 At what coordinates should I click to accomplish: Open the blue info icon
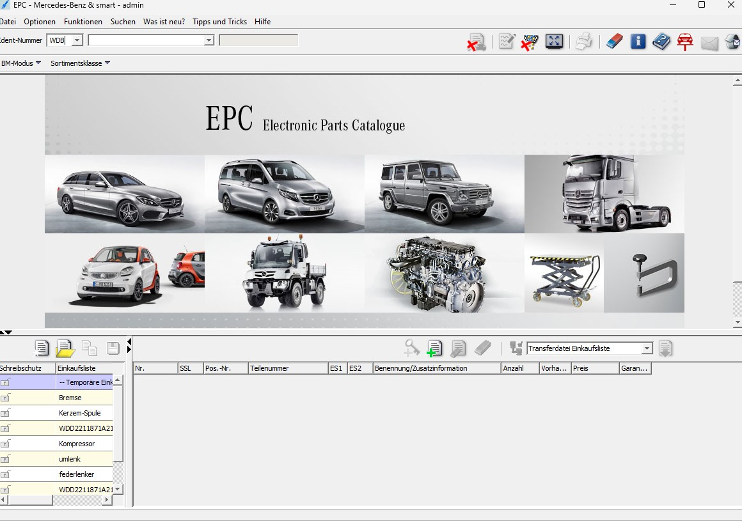tap(638, 42)
